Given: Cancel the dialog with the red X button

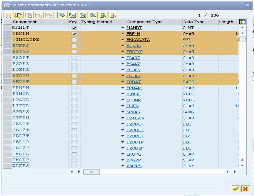Looking at the screenshot, I should coord(245,189).
